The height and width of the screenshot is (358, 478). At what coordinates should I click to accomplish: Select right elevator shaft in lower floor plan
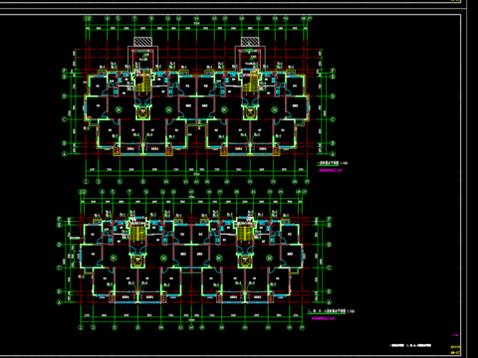[x=245, y=261]
